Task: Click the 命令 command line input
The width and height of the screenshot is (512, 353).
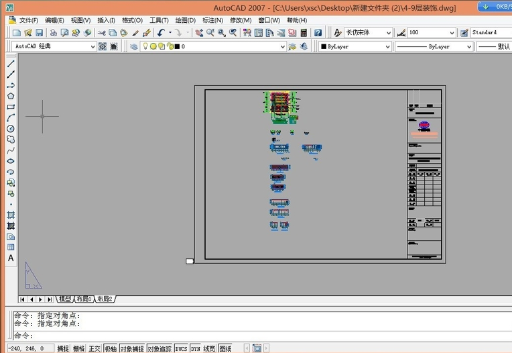Action: coord(261,336)
